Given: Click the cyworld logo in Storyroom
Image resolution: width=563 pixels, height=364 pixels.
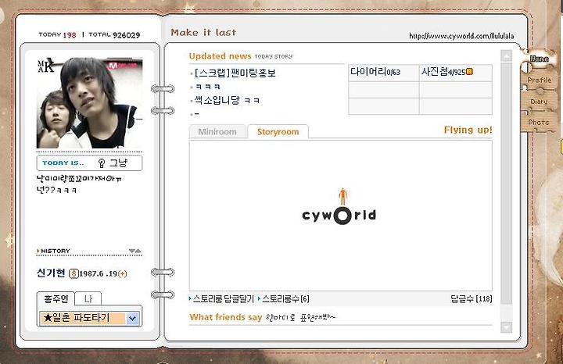Looking at the screenshot, I should coord(339,207).
